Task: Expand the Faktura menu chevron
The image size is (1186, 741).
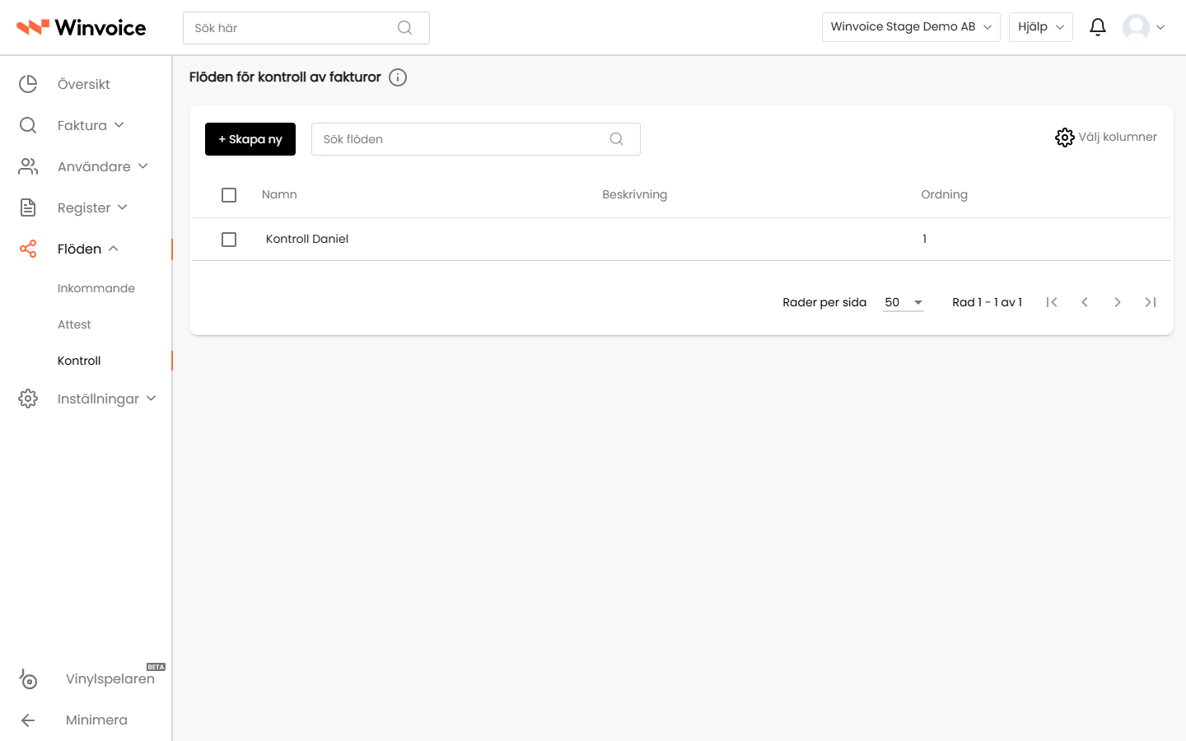Action: [x=119, y=125]
